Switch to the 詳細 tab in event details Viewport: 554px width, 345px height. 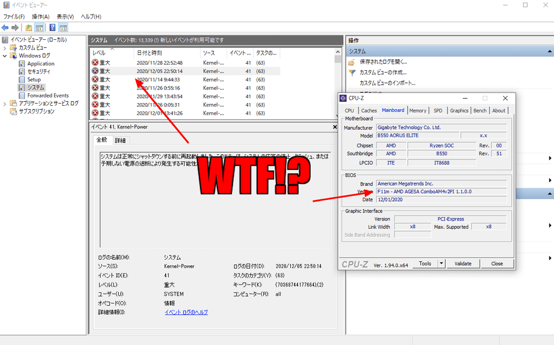point(120,140)
